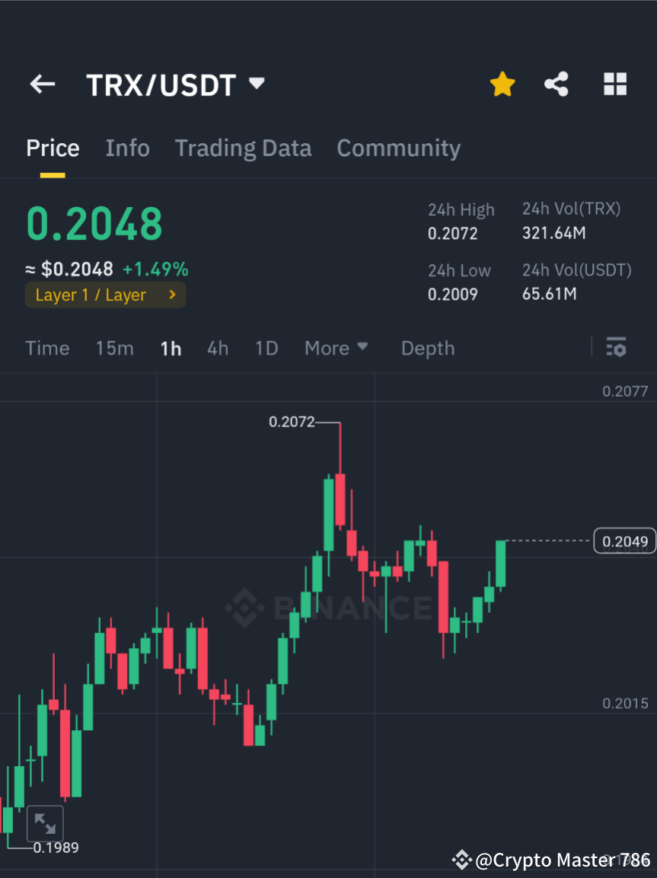Switch to the Community tab

tap(398, 148)
